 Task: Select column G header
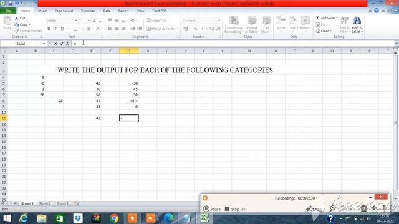129,51
